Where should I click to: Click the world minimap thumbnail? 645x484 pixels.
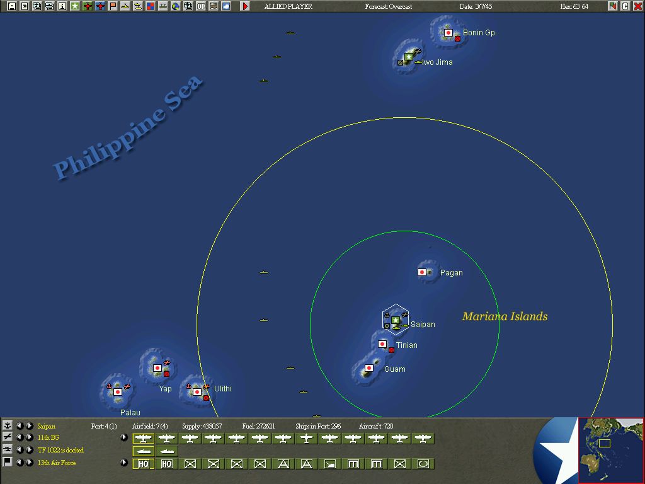[x=611, y=450]
